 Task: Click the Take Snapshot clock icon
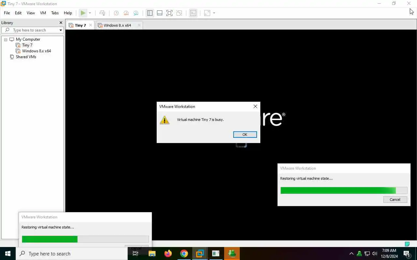click(116, 13)
